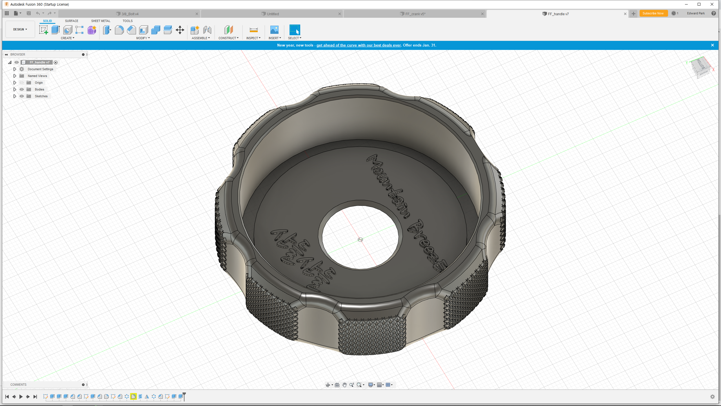
Task: Open the MODIFY dropdown menu
Action: click(x=143, y=38)
